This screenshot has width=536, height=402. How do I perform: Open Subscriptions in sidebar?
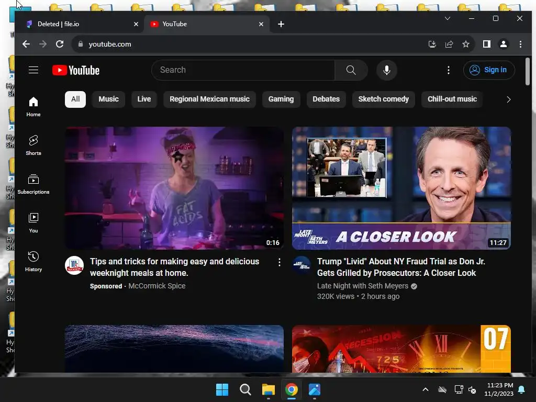[33, 184]
